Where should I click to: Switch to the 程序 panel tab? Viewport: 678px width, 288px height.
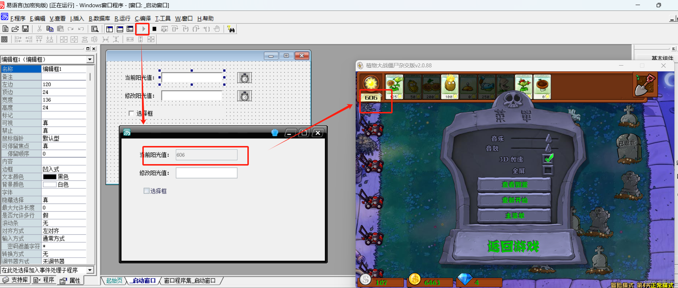pos(43,280)
